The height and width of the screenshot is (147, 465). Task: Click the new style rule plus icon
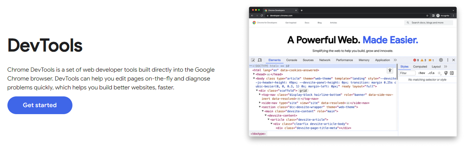(x=439, y=73)
